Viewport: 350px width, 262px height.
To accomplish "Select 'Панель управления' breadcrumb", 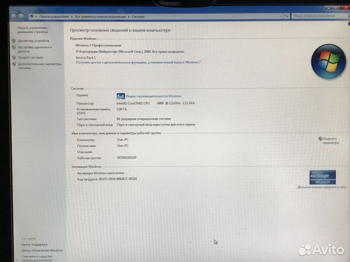I will [x=54, y=16].
